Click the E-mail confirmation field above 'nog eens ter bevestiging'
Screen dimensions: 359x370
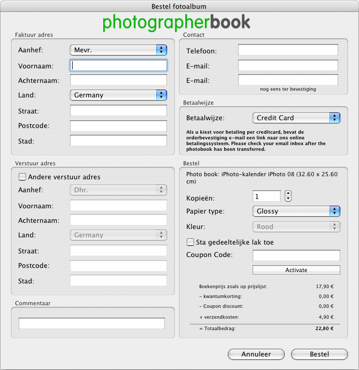288,80
